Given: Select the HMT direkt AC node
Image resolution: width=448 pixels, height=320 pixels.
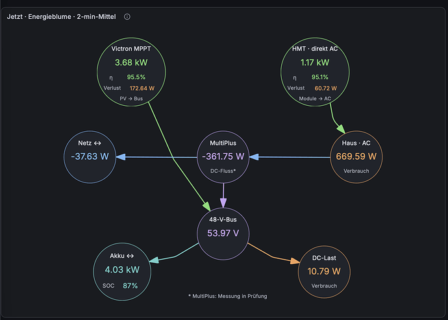Looking at the screenshot, I should pyautogui.click(x=315, y=72).
